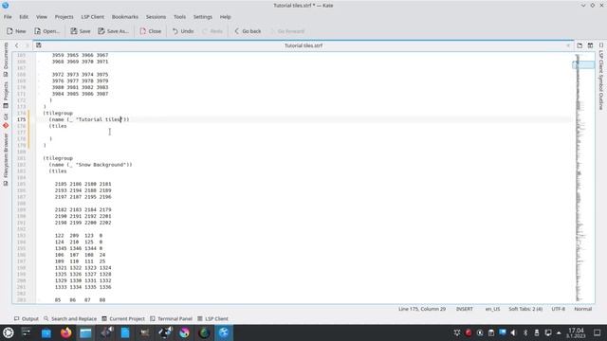This screenshot has width=607, height=341.
Task: Open the Settings menu
Action: tap(203, 17)
